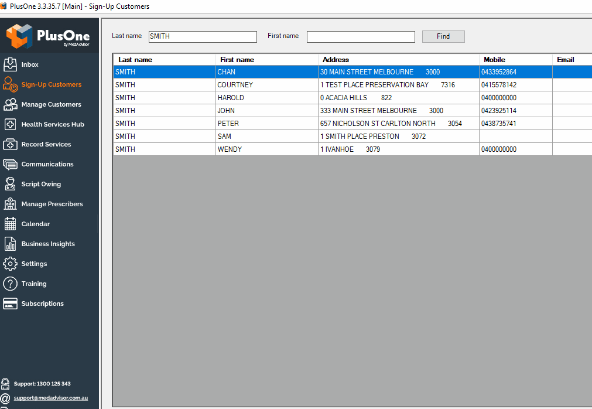Click the Script Owing doctor icon
Image resolution: width=592 pixels, height=409 pixels.
point(10,184)
